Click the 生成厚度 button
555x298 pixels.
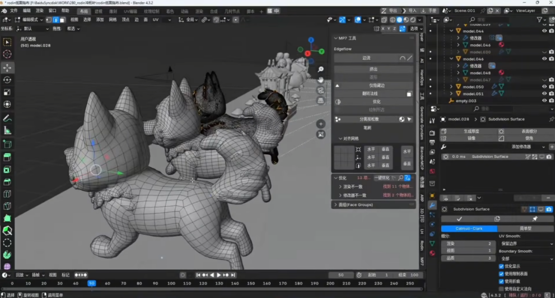coord(471,131)
